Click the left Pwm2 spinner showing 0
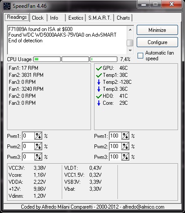The image size is (185, 213). tap(38, 146)
